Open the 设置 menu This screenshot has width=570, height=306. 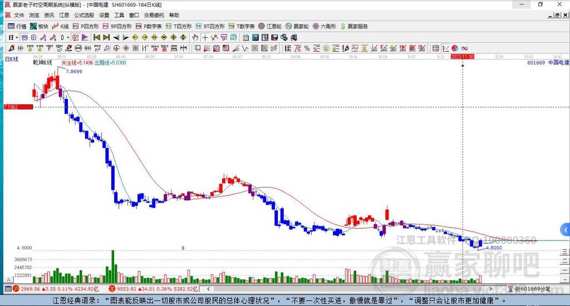click(104, 15)
